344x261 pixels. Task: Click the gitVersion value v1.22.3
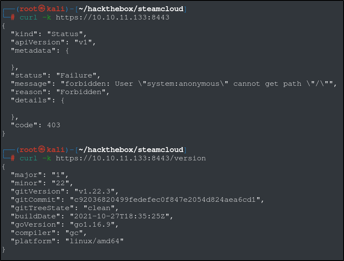click(97, 191)
